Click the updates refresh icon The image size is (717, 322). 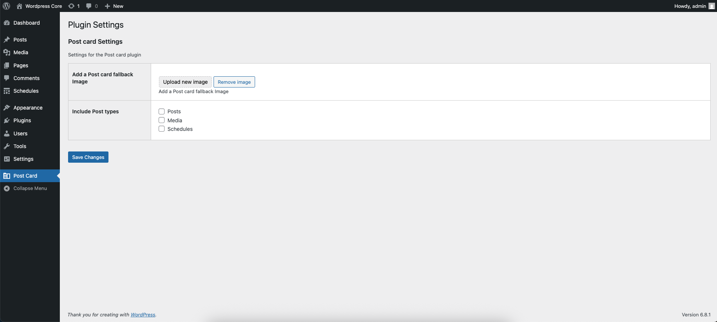(x=71, y=6)
